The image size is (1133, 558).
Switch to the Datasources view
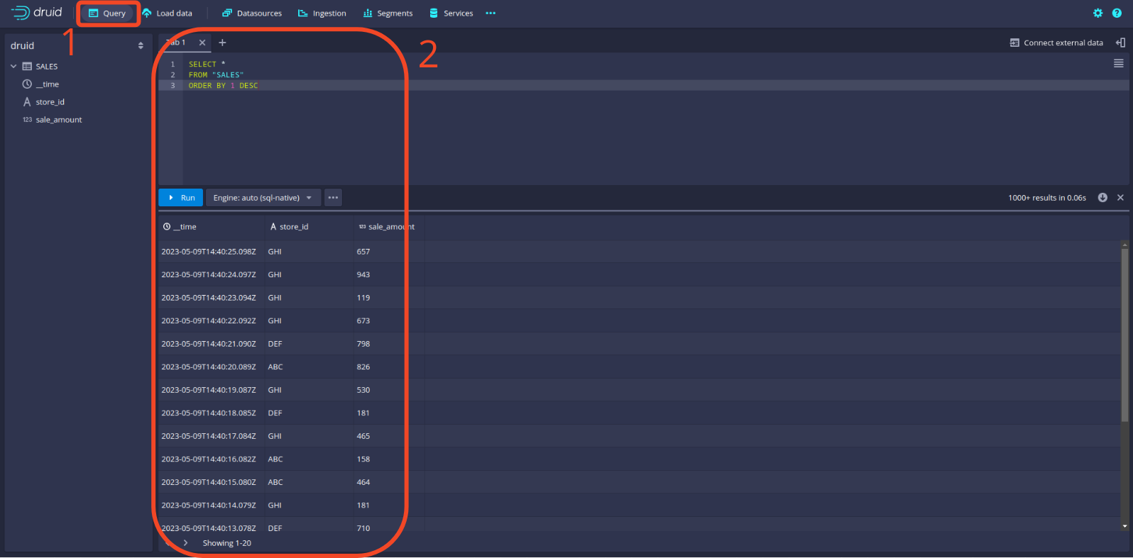[x=252, y=13]
